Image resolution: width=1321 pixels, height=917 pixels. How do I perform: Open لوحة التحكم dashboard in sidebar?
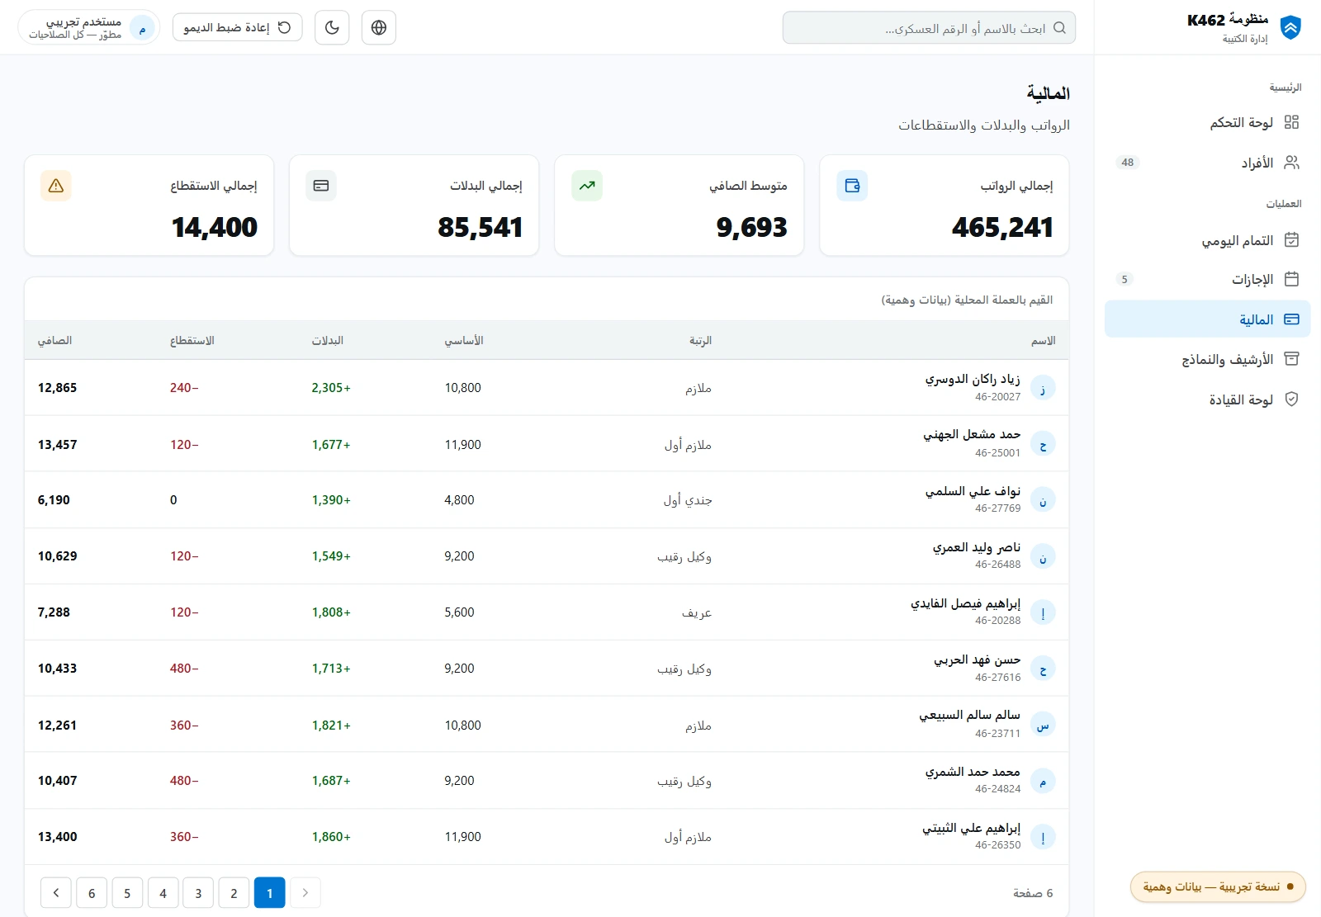pyautogui.click(x=1208, y=122)
